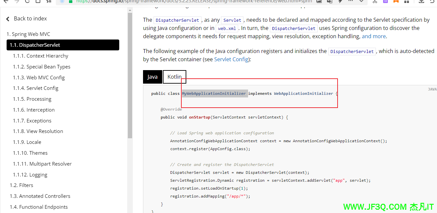The width and height of the screenshot is (437, 213).
Task: Click the four-square extensions grid icon
Action: 406,1
